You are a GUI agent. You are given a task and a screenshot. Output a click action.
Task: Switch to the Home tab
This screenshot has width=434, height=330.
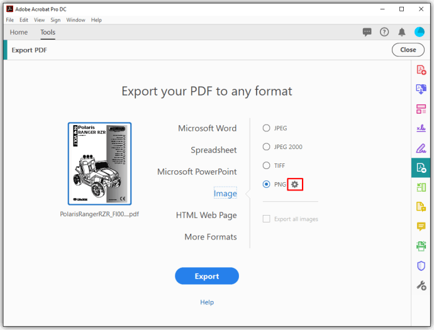click(x=19, y=32)
